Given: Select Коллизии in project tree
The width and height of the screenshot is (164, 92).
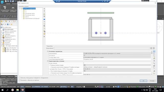Looking at the screenshot, I should [7, 42].
